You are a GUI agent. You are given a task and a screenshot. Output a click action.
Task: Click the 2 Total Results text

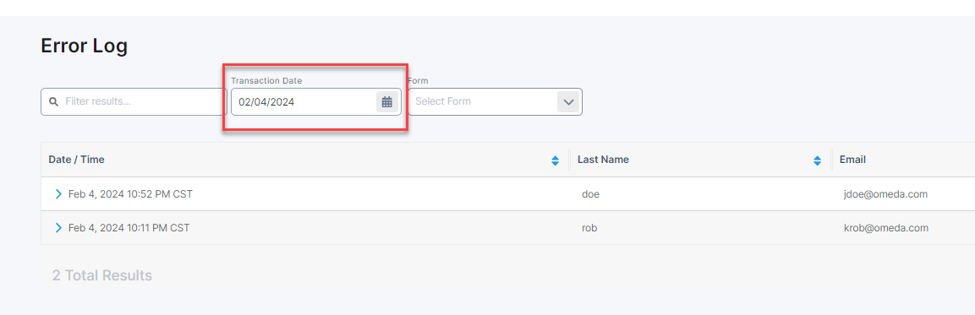[x=102, y=275]
